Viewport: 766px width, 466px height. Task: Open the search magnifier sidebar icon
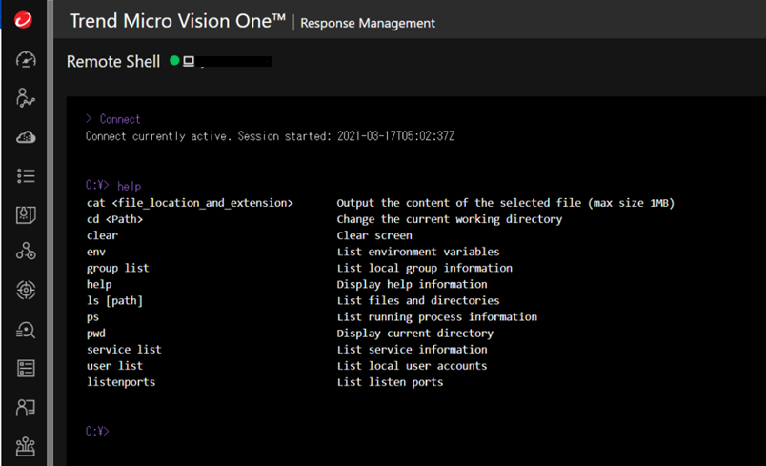pyautogui.click(x=26, y=330)
